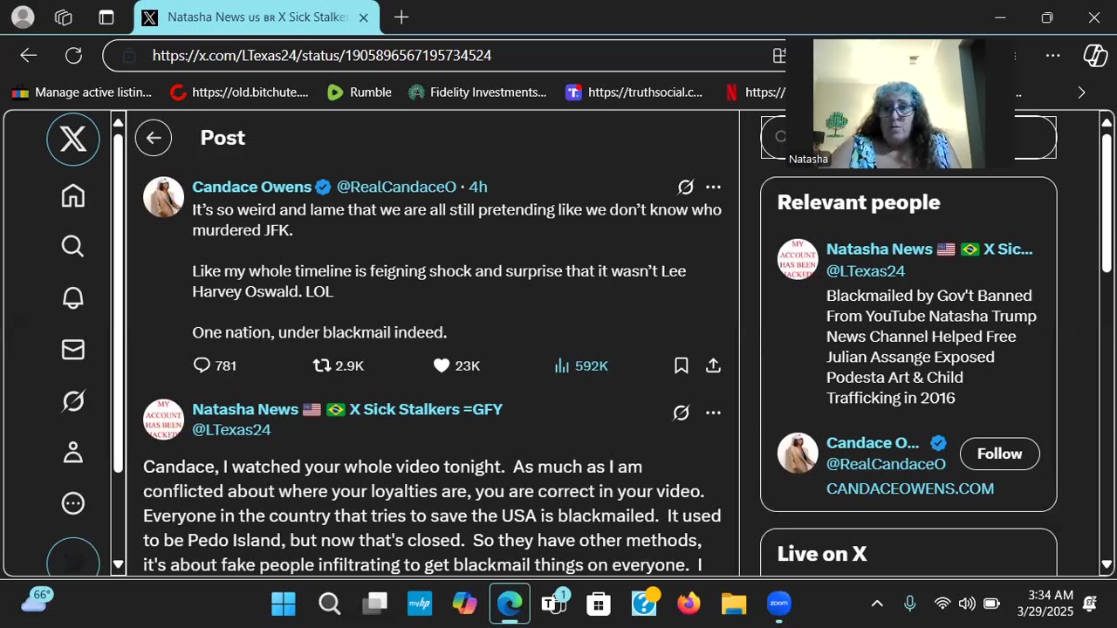Show hidden system tray icons
1117x628 pixels.
877,604
